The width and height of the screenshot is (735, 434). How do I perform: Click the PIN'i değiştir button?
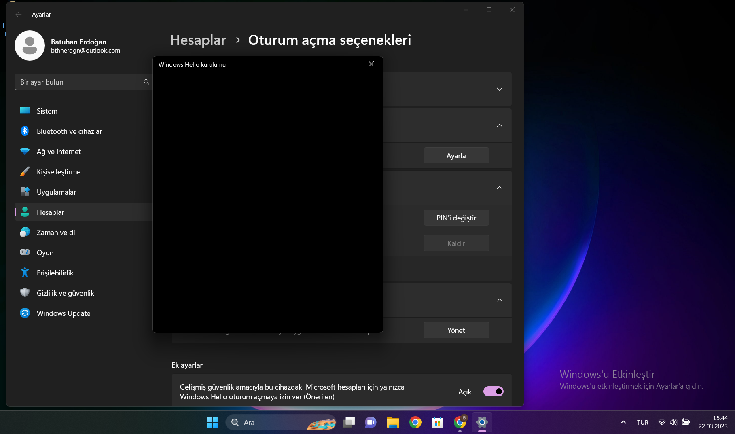click(456, 218)
